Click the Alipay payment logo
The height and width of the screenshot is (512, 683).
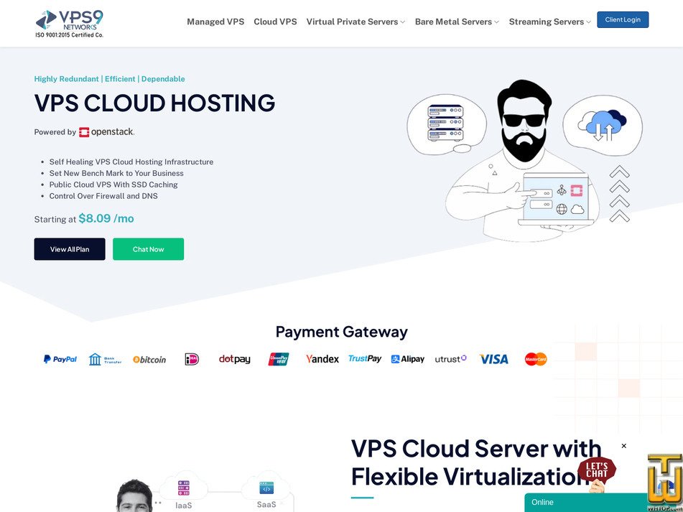tap(408, 359)
